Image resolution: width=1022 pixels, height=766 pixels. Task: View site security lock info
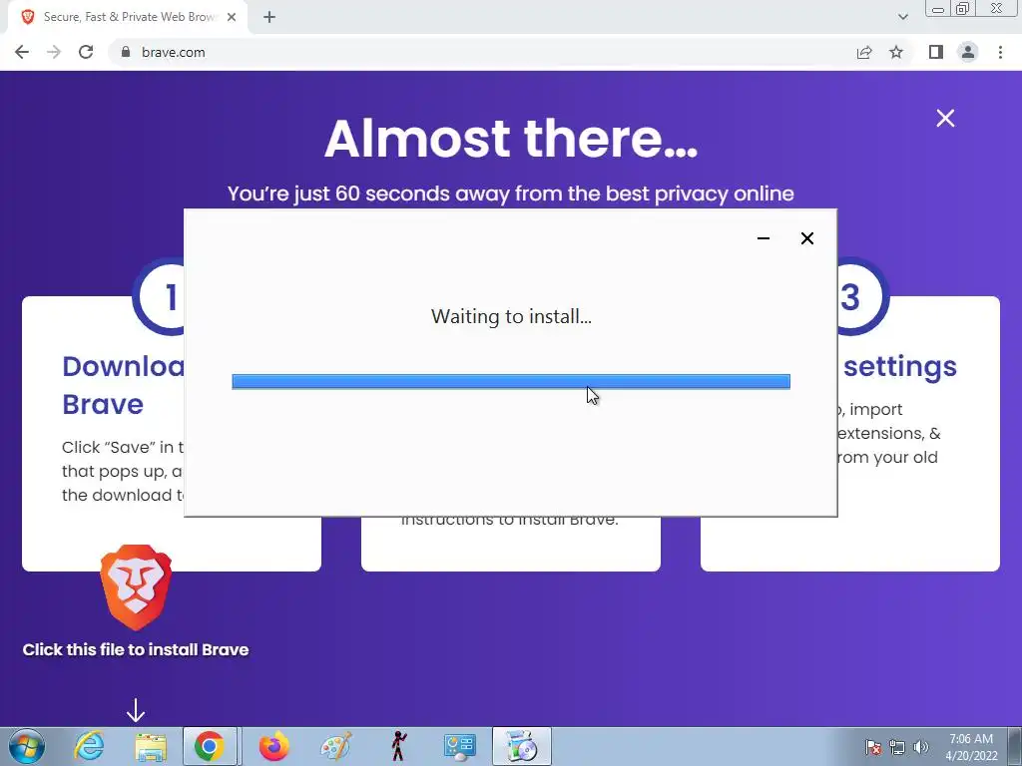tap(126, 52)
